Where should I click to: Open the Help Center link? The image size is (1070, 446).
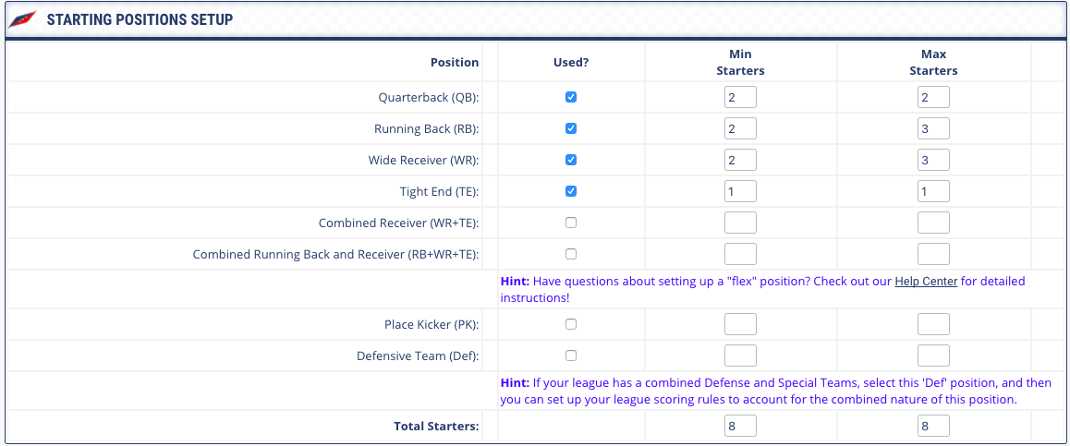926,281
